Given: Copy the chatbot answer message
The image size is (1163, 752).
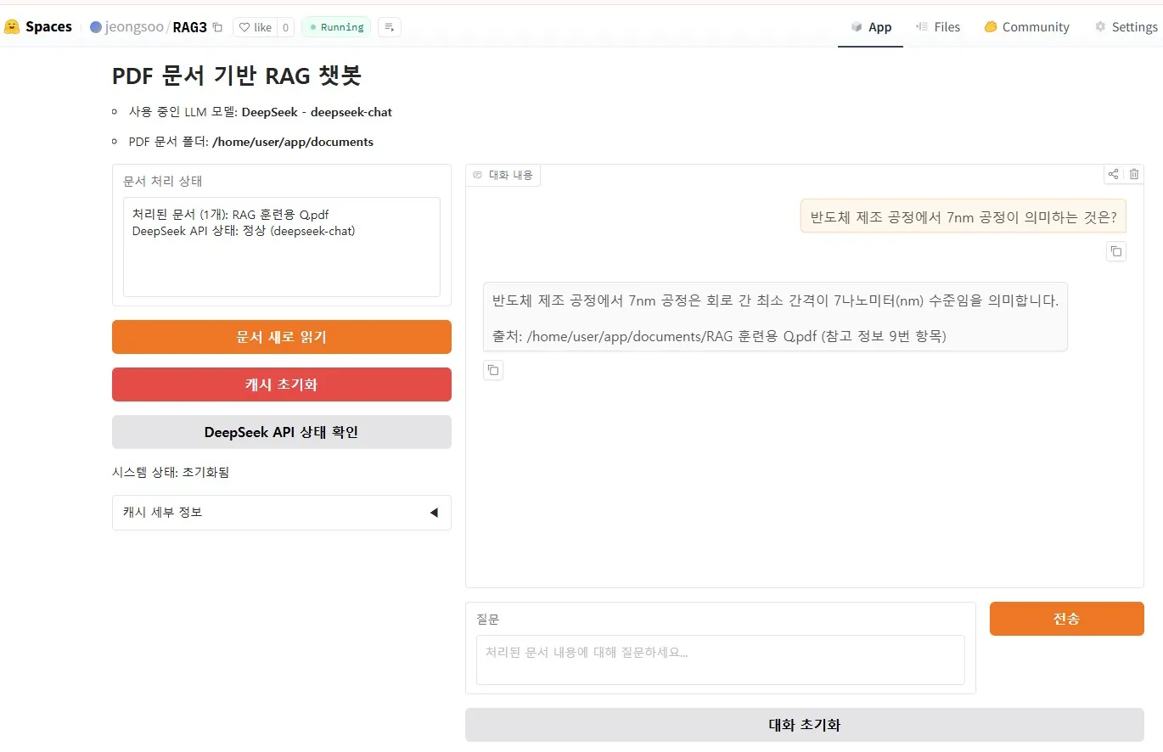Looking at the screenshot, I should [493, 370].
